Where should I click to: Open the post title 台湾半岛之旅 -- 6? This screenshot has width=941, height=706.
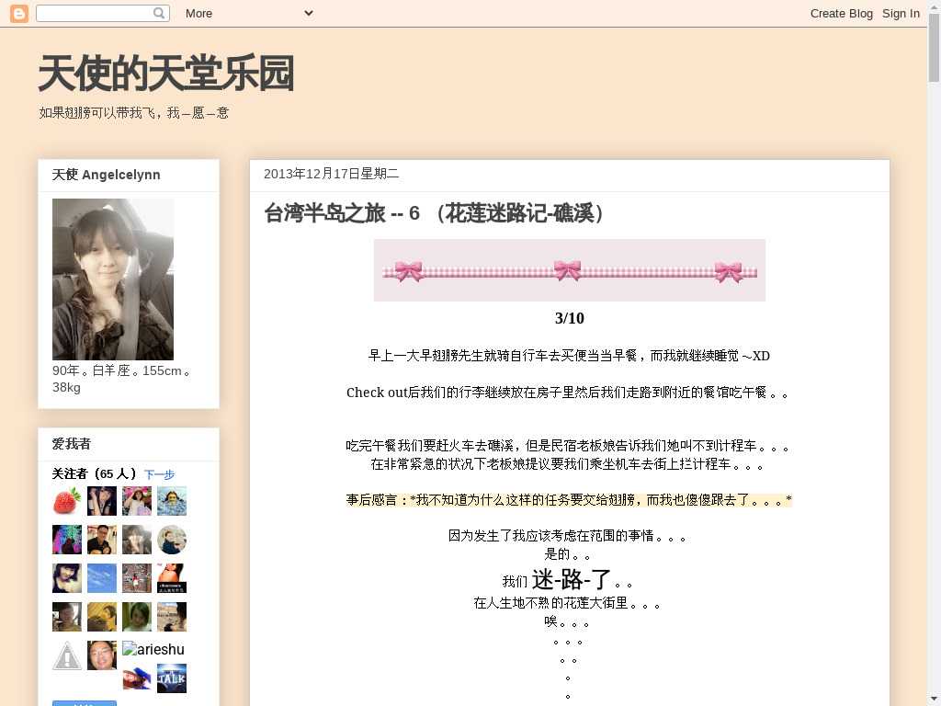434,213
